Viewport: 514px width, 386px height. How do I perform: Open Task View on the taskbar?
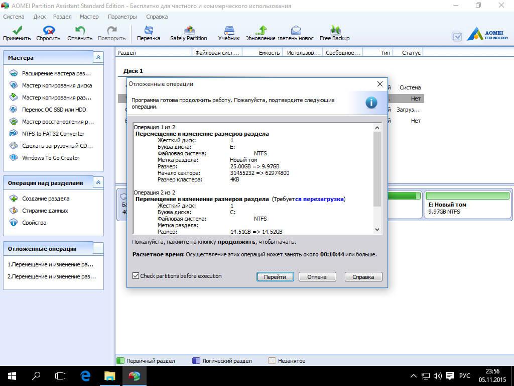tap(60, 376)
